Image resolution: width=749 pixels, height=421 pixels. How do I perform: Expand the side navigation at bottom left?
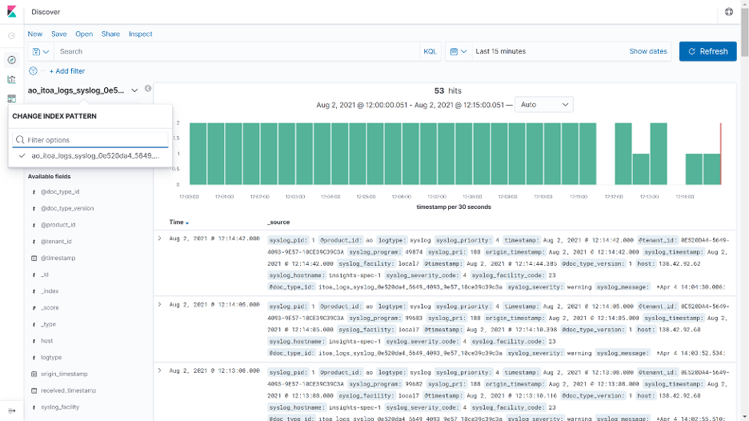tap(11, 410)
